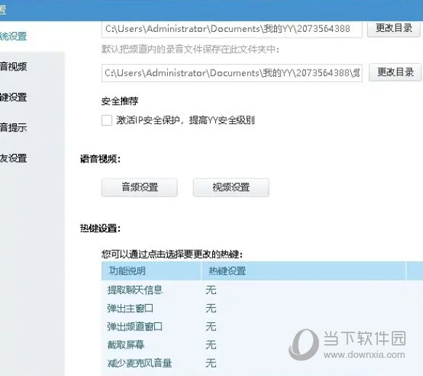Open the 视频设置 button
The image size is (423, 376).
(231, 187)
